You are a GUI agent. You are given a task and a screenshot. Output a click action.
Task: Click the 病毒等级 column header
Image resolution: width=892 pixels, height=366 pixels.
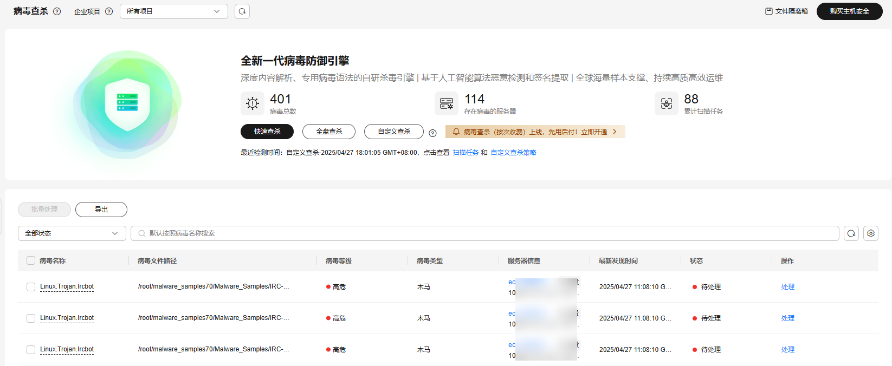[x=339, y=261]
